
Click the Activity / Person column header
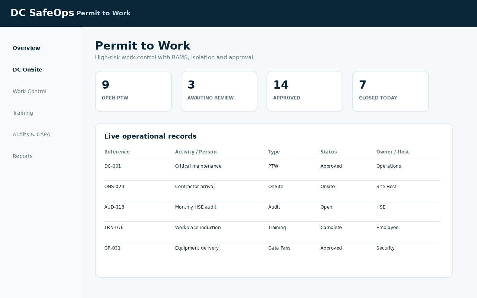click(x=196, y=152)
